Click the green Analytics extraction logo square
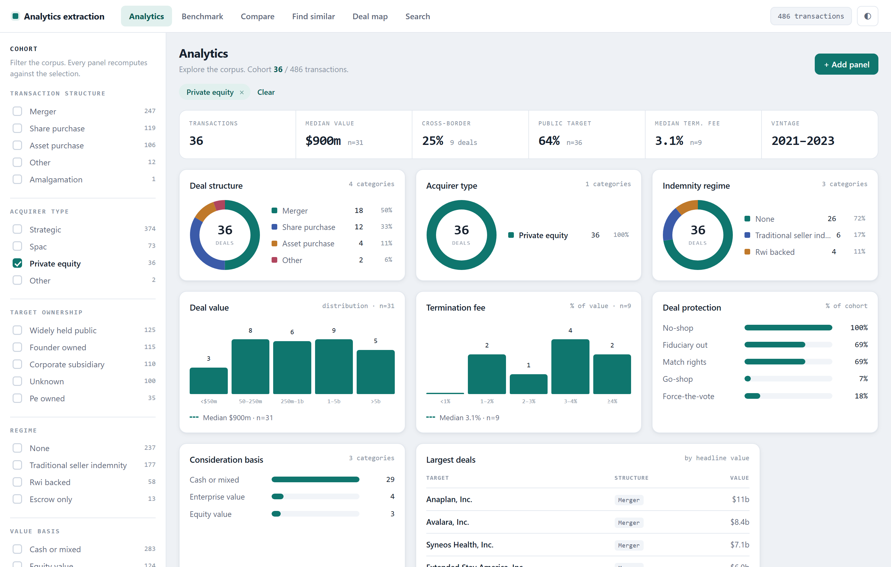The height and width of the screenshot is (567, 891). click(x=15, y=16)
